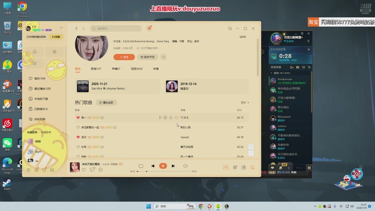Image resolution: width=375 pixels, height=211 pixels.
Task: Switch to the albums 67 tab
Action: tap(116, 68)
